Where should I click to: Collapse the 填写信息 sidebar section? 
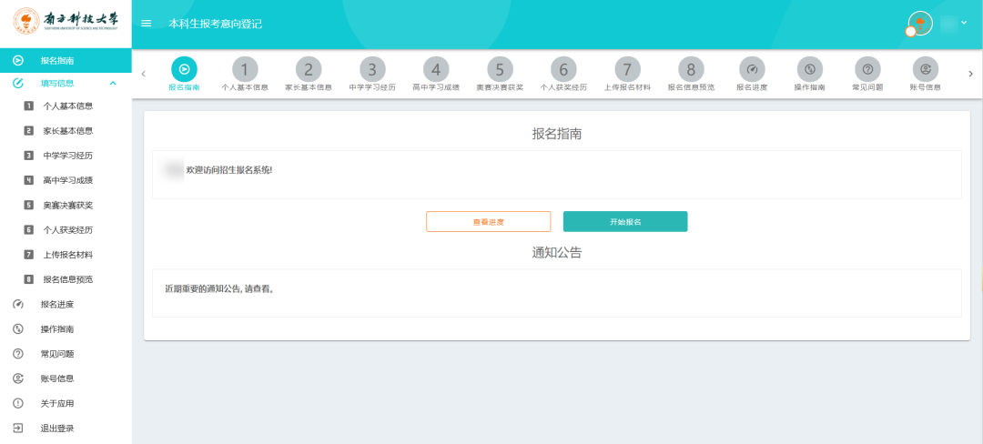click(x=113, y=83)
